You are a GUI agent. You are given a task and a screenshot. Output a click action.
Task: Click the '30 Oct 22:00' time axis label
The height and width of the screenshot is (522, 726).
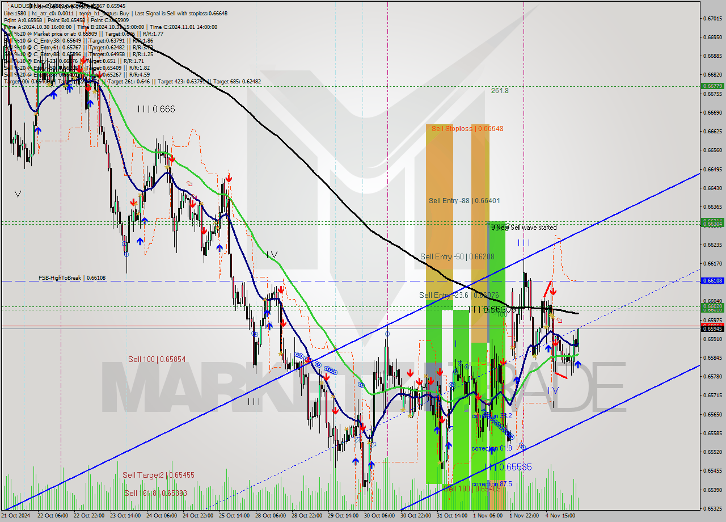point(415,516)
